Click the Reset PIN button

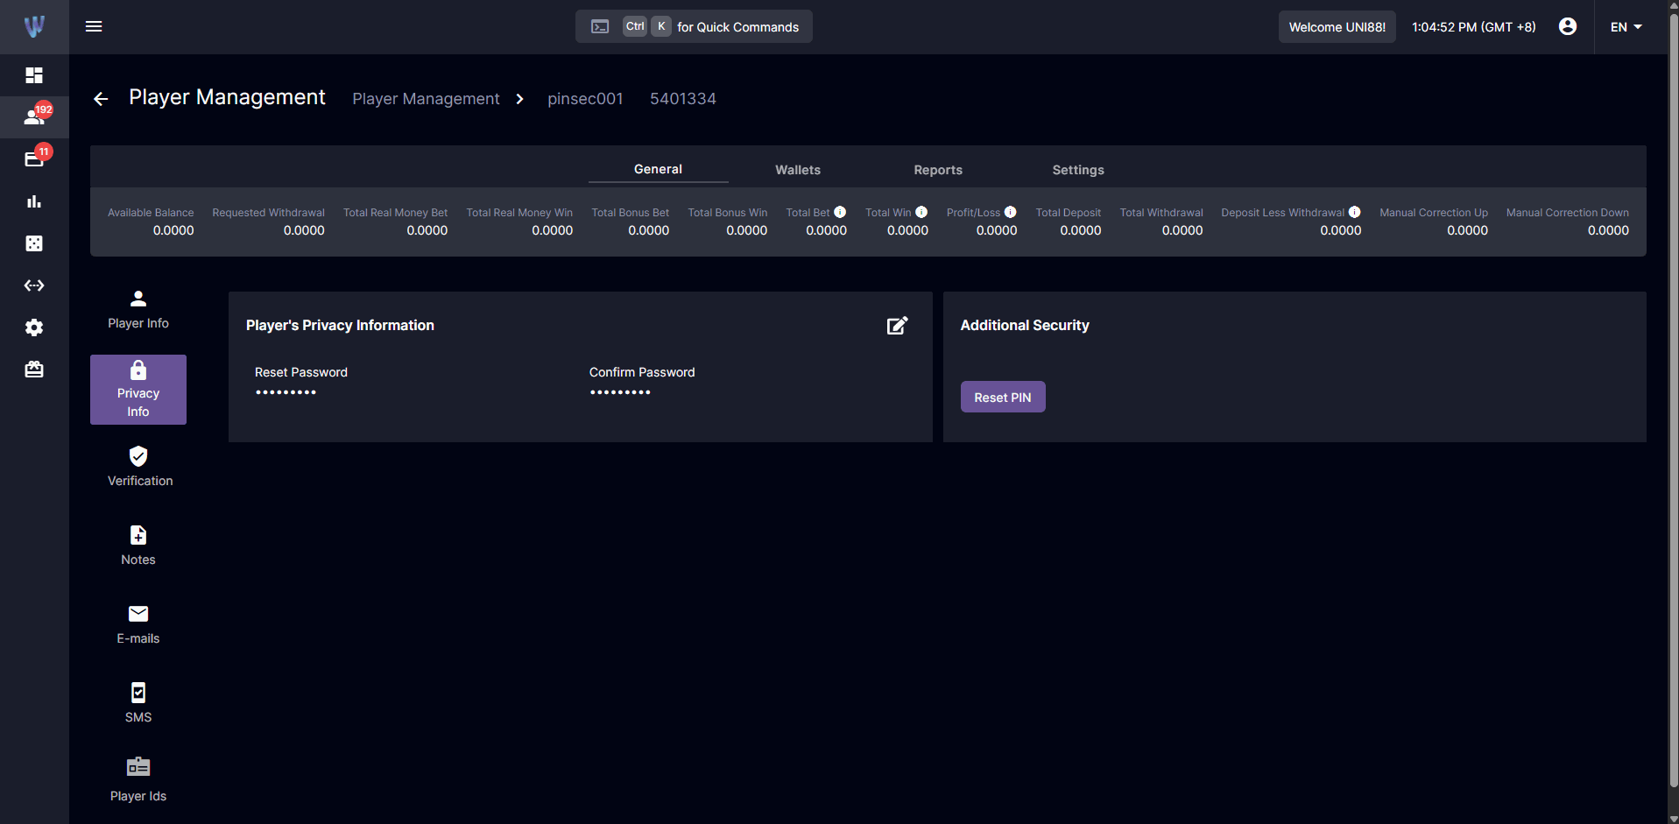click(x=1003, y=397)
